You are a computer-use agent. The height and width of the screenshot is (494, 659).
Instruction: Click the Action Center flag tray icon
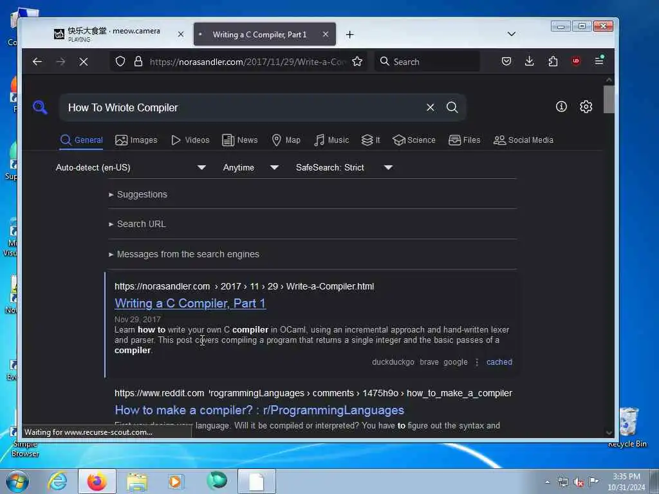[x=593, y=482]
